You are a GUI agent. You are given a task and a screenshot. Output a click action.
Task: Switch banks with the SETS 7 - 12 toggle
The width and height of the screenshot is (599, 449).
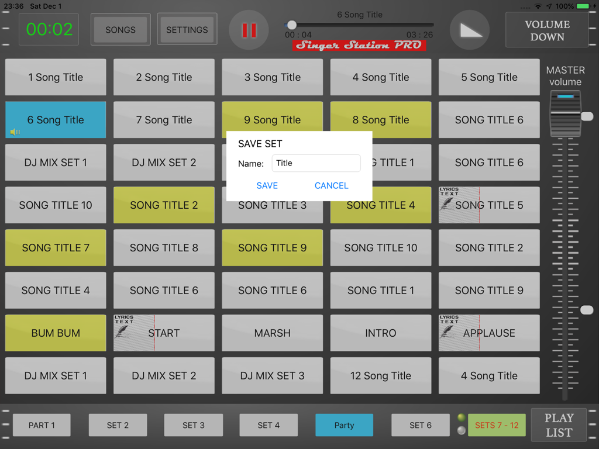click(497, 425)
